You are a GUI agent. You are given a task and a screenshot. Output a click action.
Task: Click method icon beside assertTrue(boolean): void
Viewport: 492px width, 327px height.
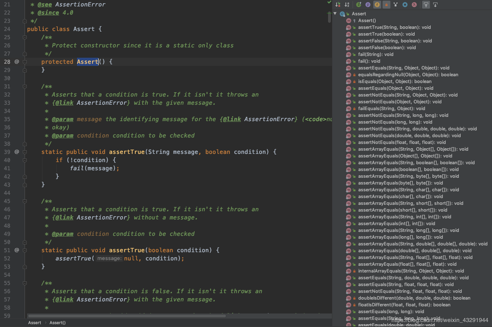[349, 34]
